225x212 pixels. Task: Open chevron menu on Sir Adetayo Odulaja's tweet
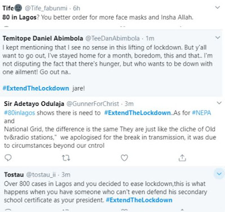click(219, 103)
